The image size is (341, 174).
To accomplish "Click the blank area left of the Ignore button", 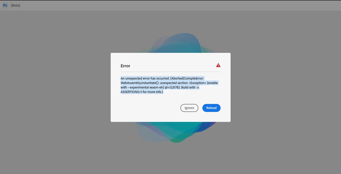I will (x=150, y=108).
